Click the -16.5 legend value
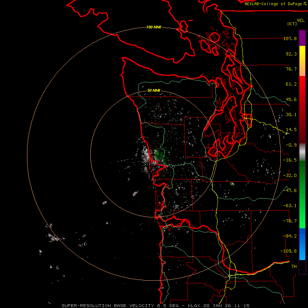This screenshot has width=308, height=308. 290,160
